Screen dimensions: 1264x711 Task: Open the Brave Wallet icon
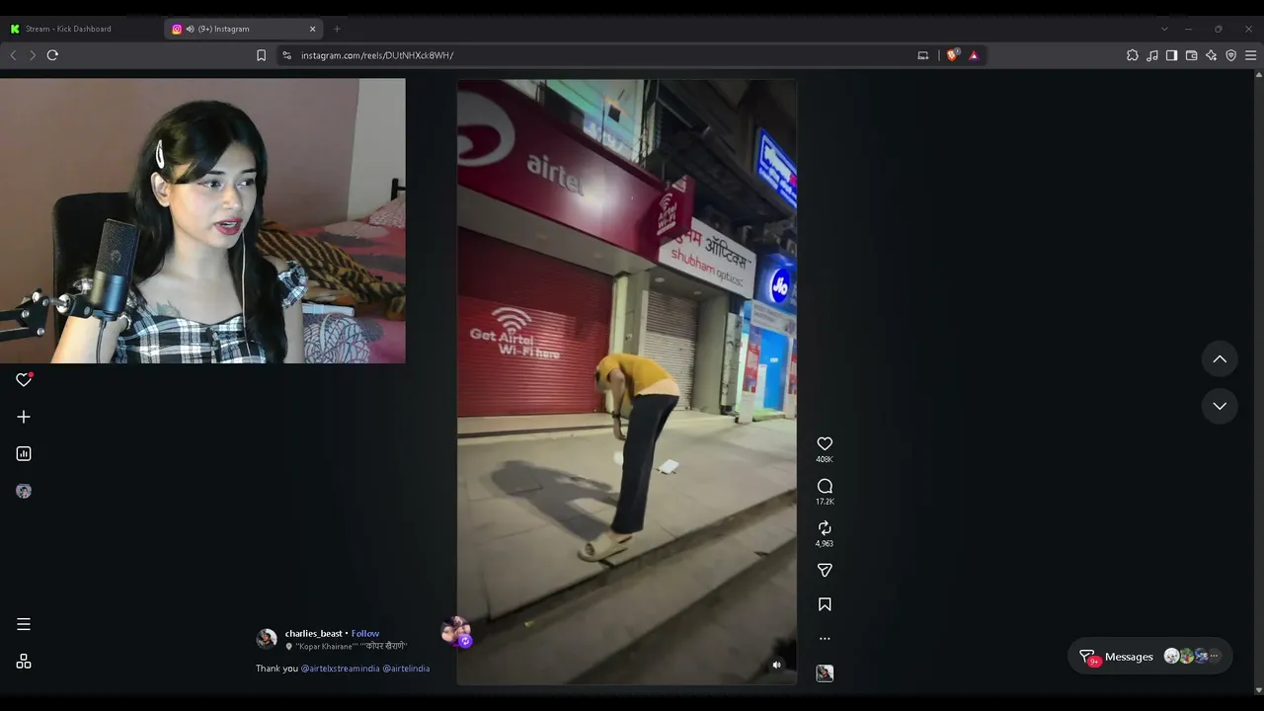1191,55
